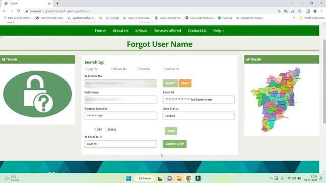
Task: Show hidden system tray icons
Action: click(x=271, y=178)
